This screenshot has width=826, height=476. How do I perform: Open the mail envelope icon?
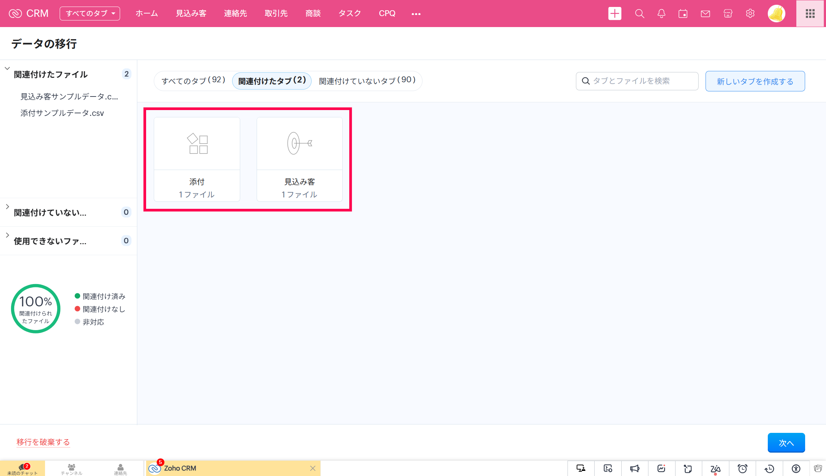click(705, 14)
